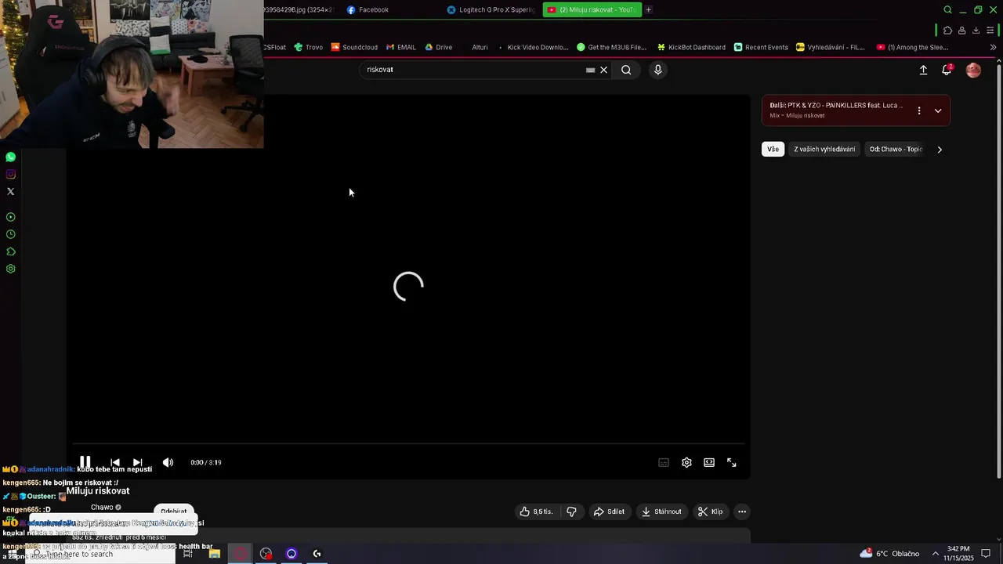This screenshot has height=564, width=1003.
Task: Select the Od: Chawo - Topic chip
Action: (x=895, y=149)
